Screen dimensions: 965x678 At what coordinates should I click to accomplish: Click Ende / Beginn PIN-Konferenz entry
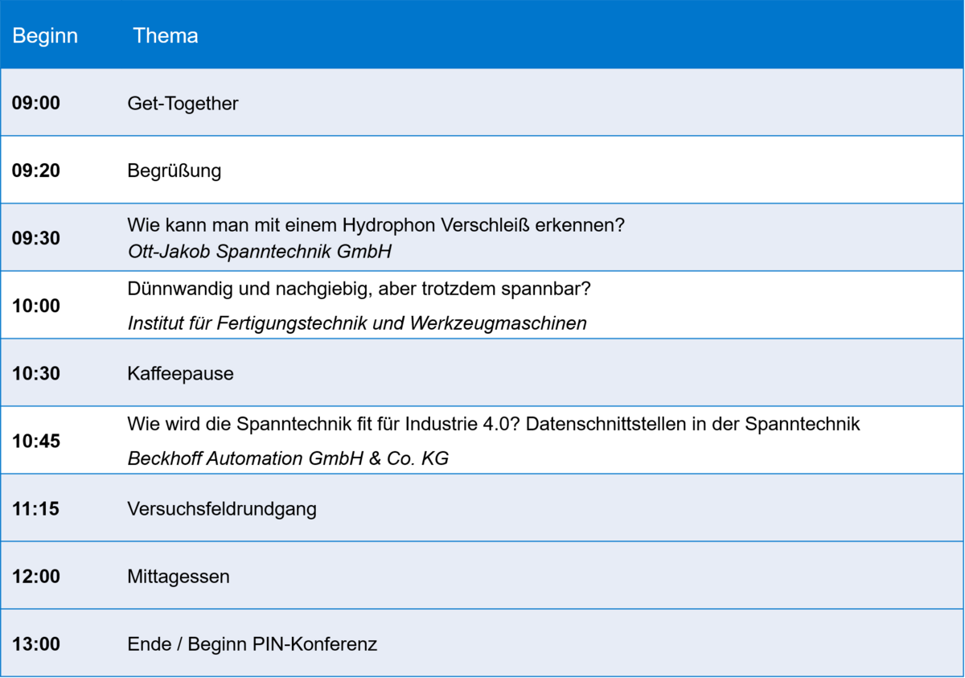tap(253, 644)
